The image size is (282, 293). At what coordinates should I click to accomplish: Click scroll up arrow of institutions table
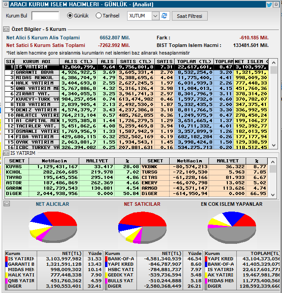click(273, 63)
